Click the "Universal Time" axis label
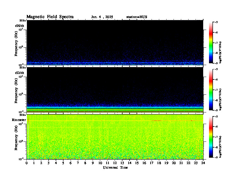242x187 pixels. coord(115,167)
